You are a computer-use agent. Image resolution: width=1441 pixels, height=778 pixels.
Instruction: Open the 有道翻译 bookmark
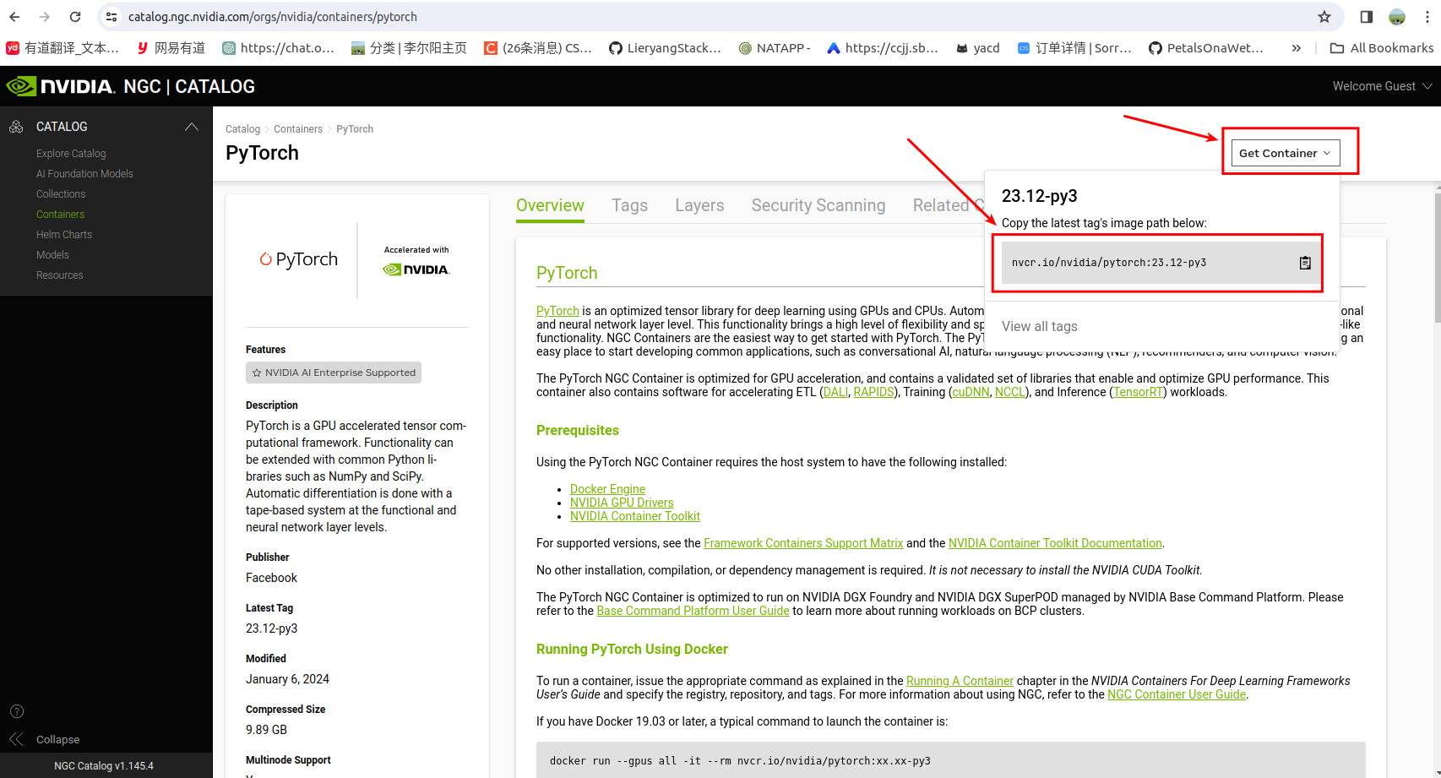click(x=63, y=48)
